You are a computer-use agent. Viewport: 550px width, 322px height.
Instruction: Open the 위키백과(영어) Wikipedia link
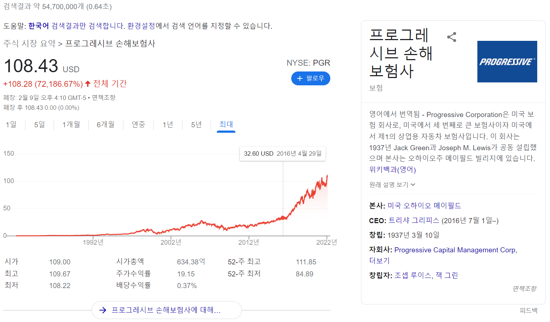392,170
